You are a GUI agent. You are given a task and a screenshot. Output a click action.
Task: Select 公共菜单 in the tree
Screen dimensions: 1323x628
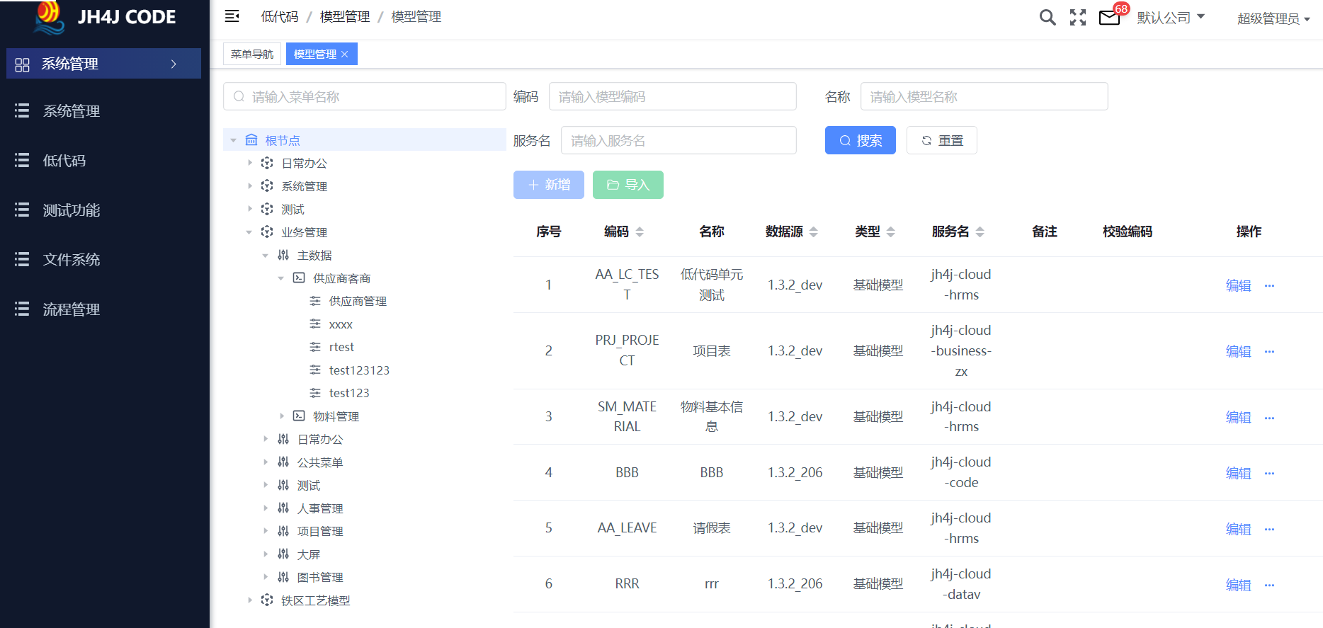point(320,462)
